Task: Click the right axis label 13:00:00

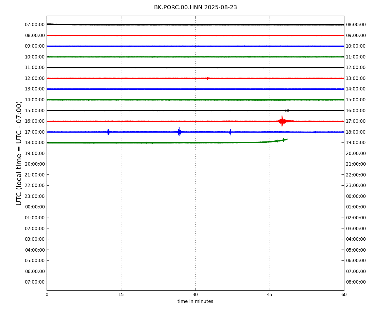Action: [x=356, y=78]
